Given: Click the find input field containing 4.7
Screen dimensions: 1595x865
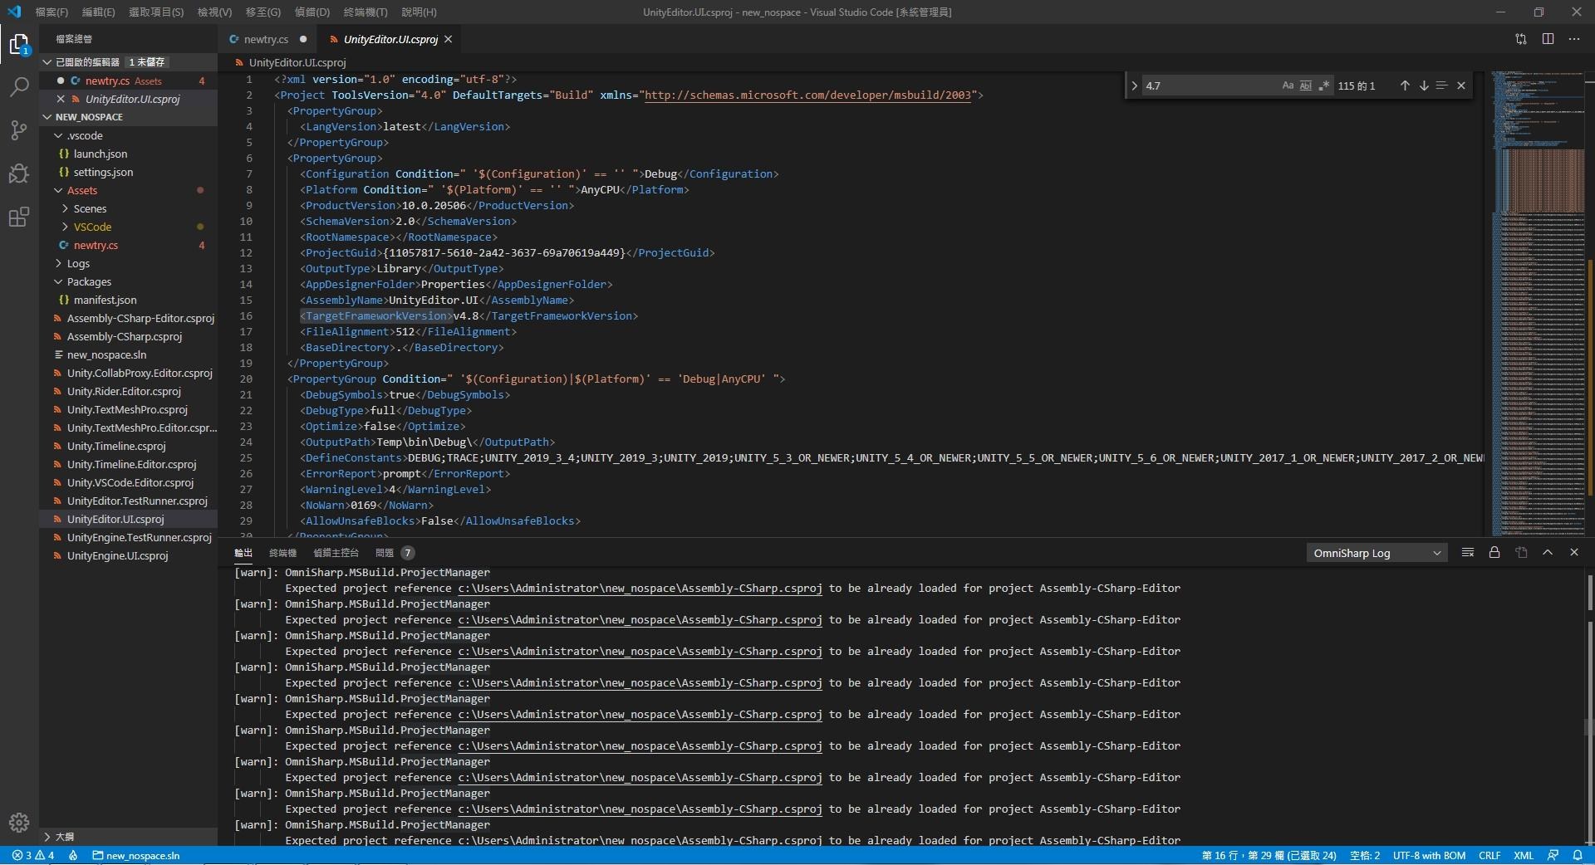Looking at the screenshot, I should coord(1205,86).
